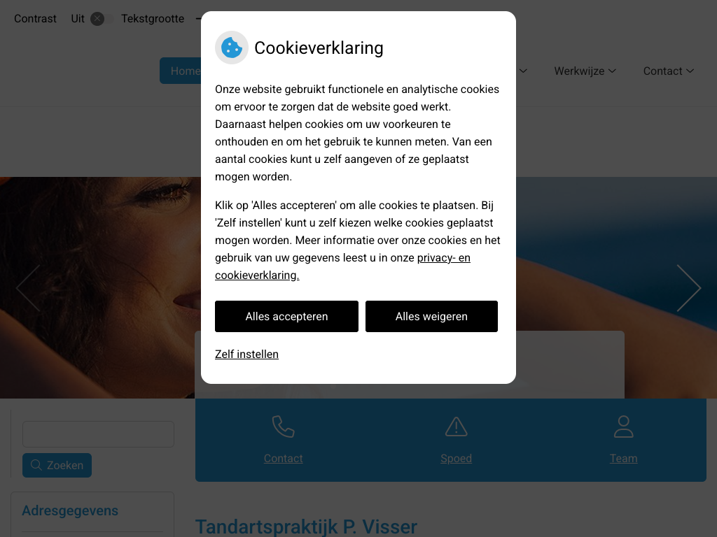Click the warning triangle Spoed icon
The height and width of the screenshot is (537, 717).
tap(456, 427)
